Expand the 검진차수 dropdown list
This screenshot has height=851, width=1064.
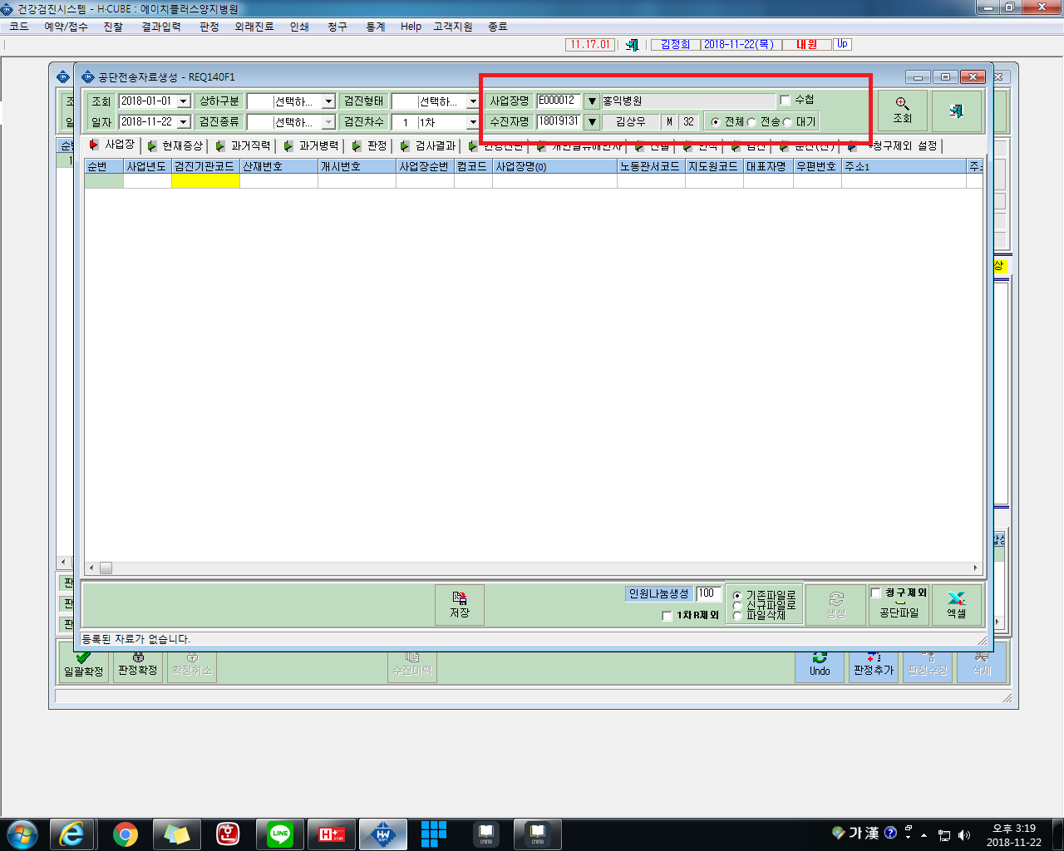click(473, 122)
